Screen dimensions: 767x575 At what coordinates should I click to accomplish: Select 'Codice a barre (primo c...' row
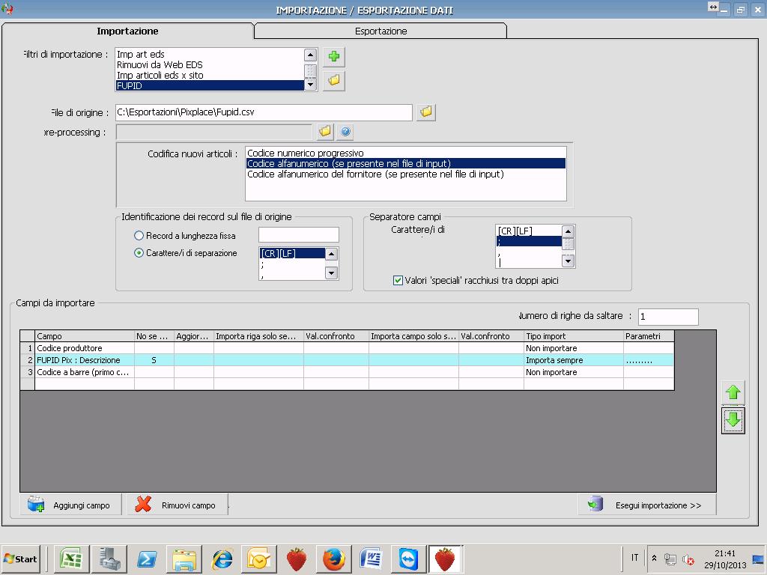point(347,372)
